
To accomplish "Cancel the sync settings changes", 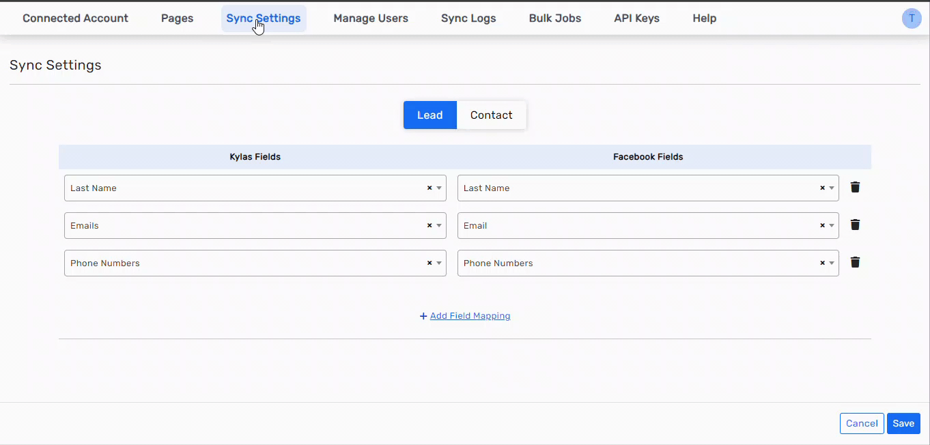I will click(862, 423).
